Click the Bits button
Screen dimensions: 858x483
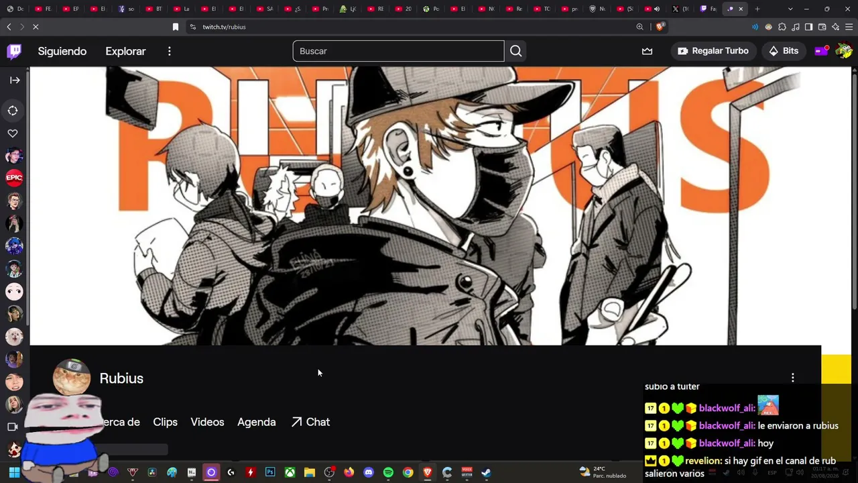tap(784, 51)
